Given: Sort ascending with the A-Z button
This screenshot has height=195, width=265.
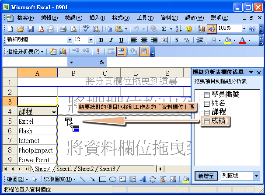Looking at the screenshot, I should pyautogui.click(x=178, y=29).
